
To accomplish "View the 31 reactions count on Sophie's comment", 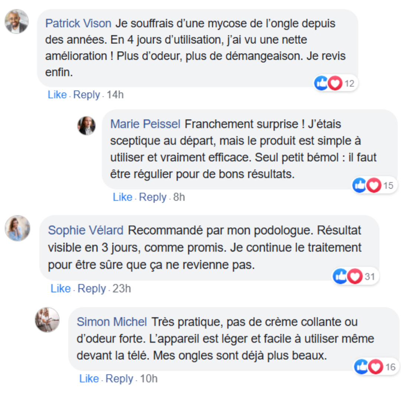I will click(370, 277).
